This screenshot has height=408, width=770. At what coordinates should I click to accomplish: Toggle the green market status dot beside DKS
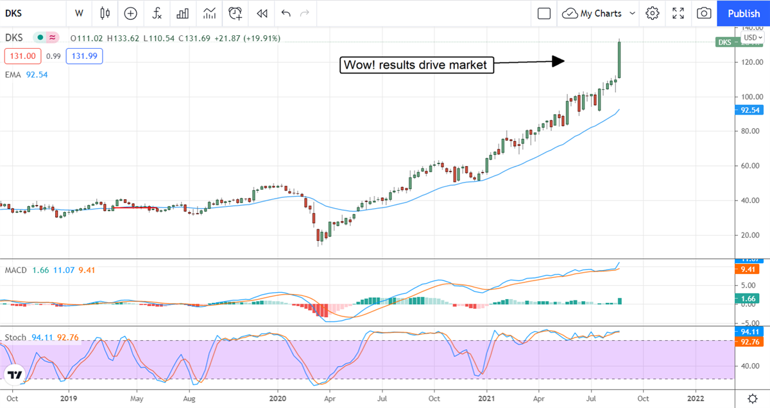click(41, 38)
